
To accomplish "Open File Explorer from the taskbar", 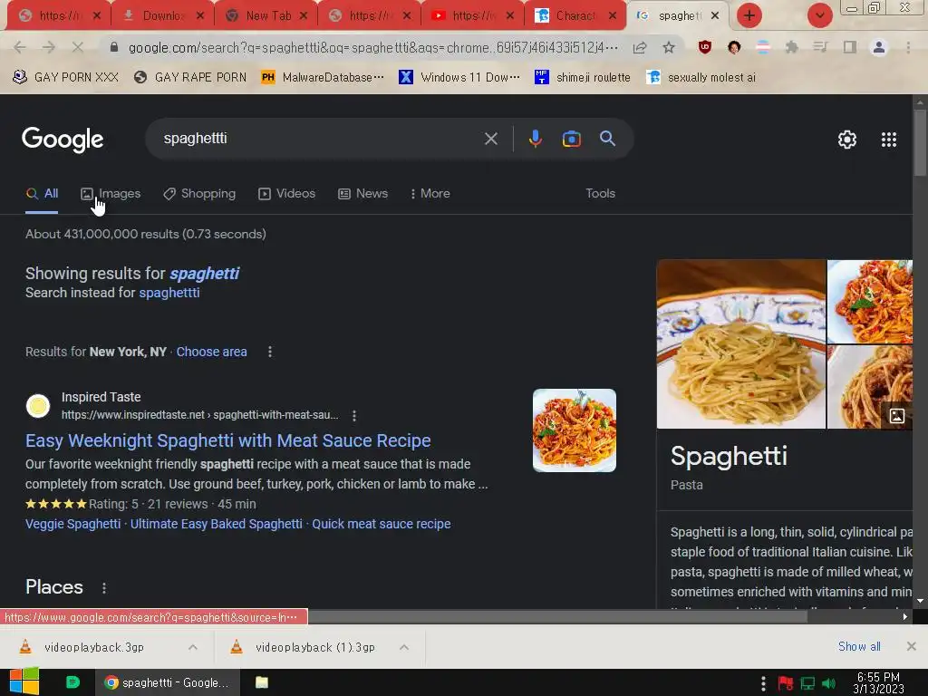I will click(262, 682).
